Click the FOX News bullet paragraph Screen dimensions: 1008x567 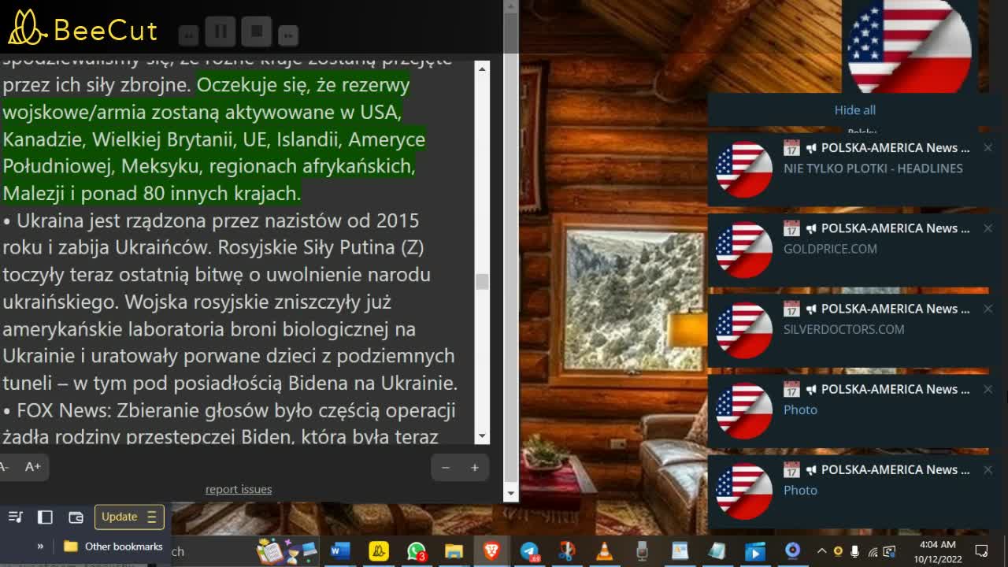230,424
